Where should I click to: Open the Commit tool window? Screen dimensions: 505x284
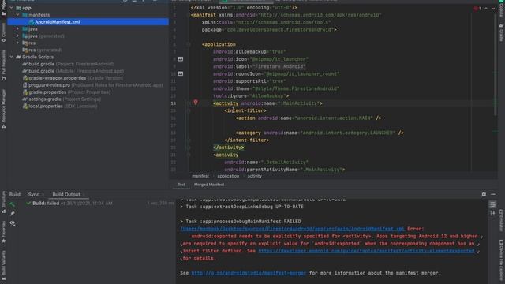coord(3,33)
